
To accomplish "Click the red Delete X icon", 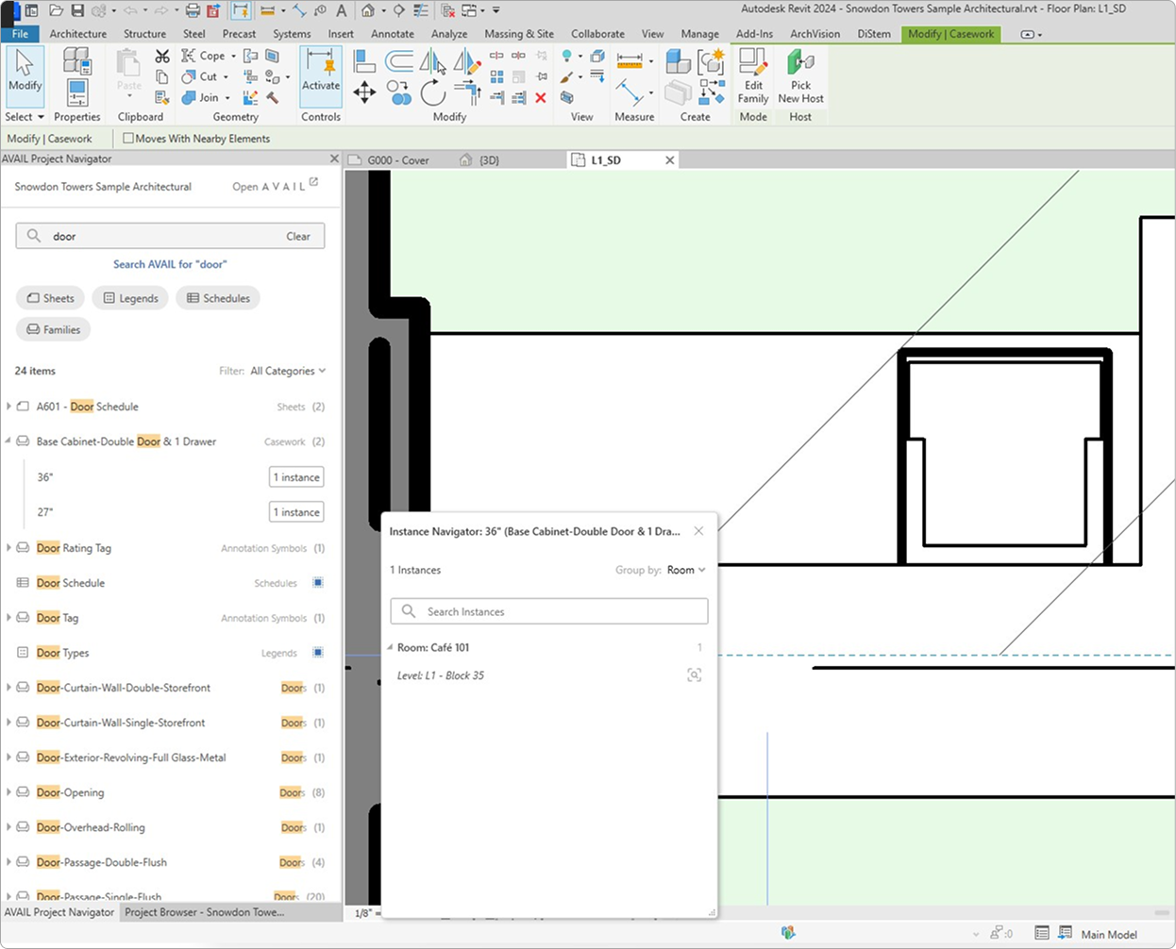I will [x=541, y=98].
